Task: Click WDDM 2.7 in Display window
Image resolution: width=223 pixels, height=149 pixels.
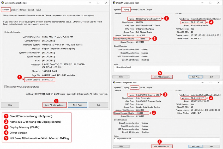Action: pos(196,38)
